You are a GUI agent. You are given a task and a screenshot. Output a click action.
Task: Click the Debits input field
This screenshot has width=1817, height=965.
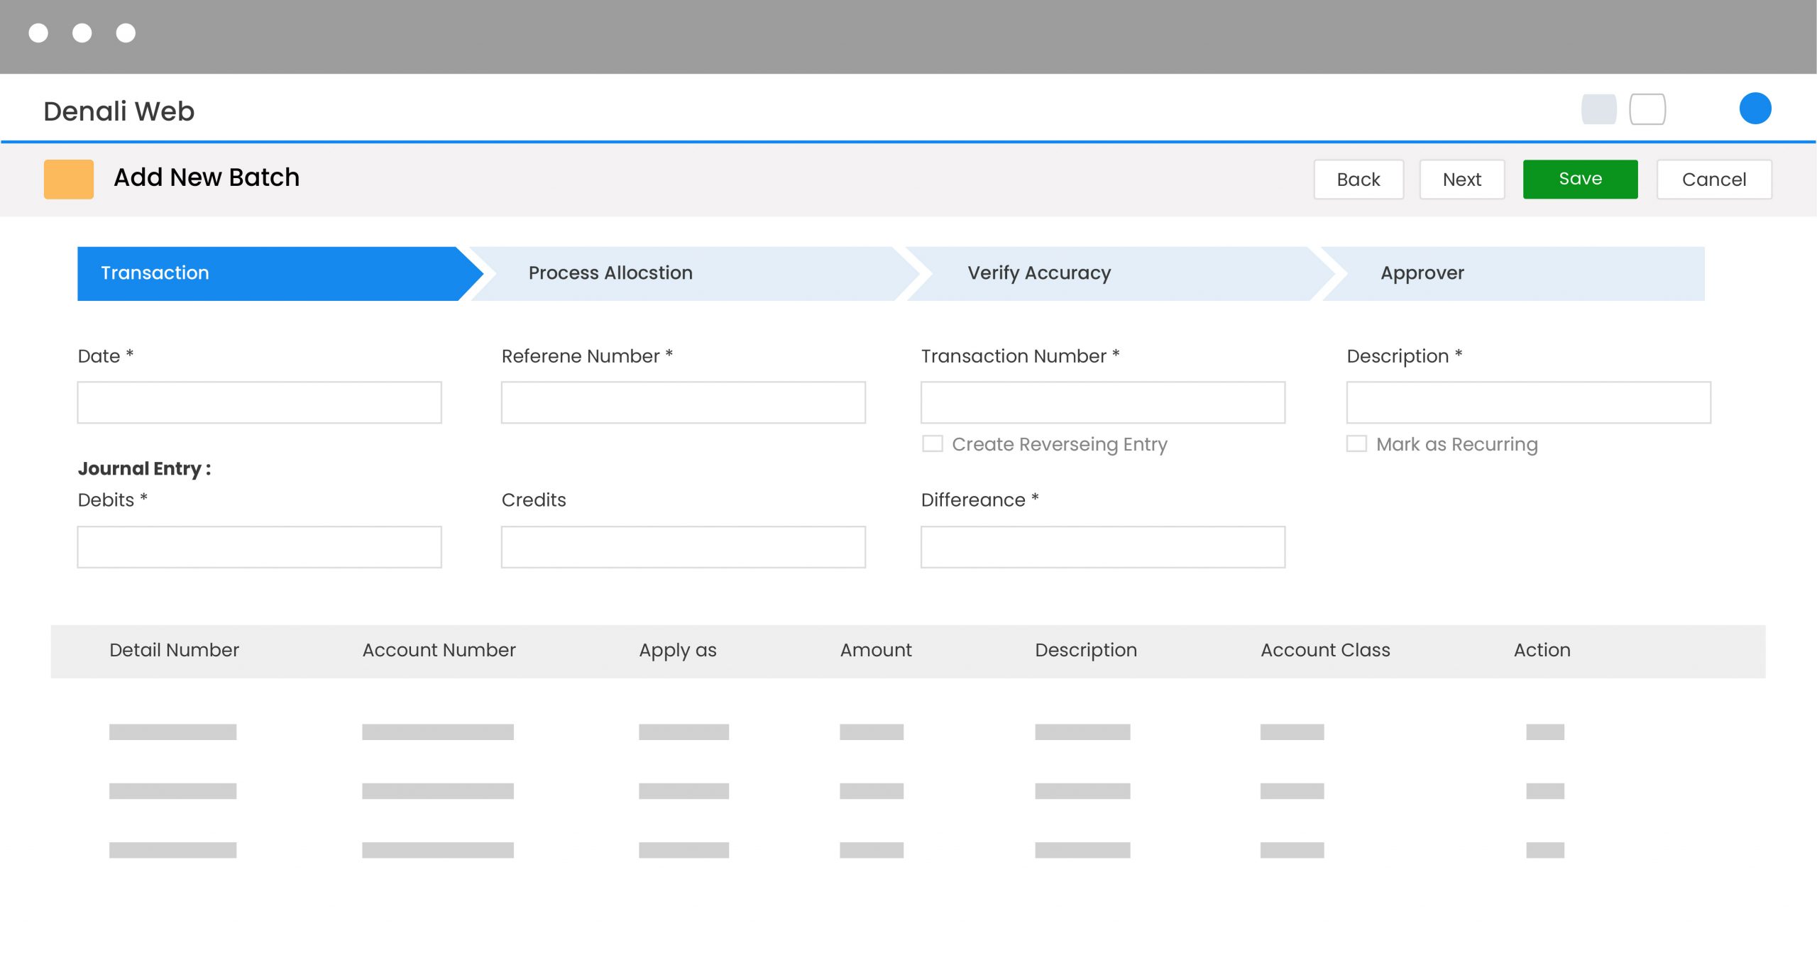[x=260, y=547]
